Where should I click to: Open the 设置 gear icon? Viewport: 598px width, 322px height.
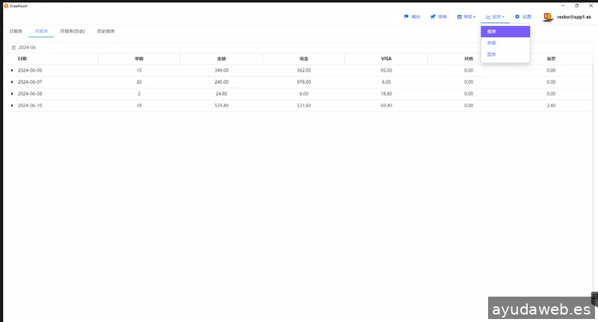click(517, 16)
